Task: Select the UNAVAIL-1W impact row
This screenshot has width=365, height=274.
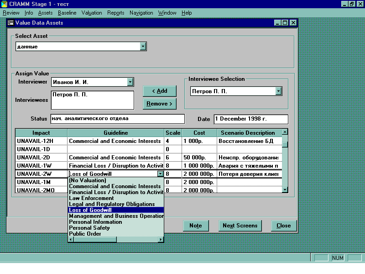Action: coord(42,166)
